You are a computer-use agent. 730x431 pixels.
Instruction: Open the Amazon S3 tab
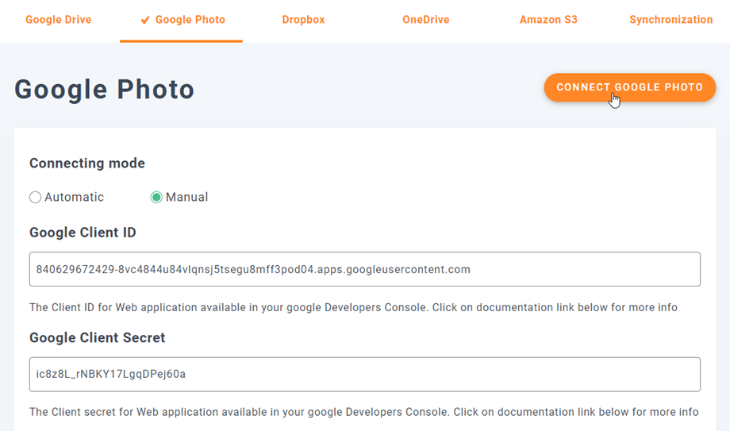(x=548, y=20)
